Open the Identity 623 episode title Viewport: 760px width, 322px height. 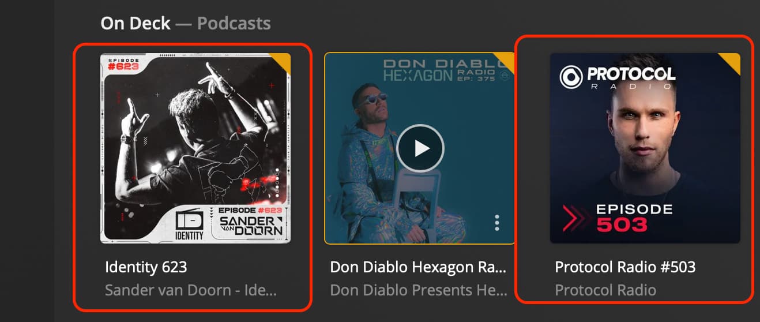[x=146, y=267]
